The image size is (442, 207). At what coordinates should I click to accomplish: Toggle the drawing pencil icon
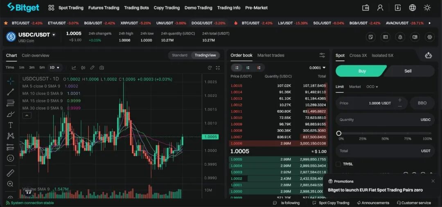[x=92, y=68]
